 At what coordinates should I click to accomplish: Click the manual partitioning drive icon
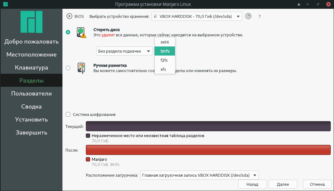pyautogui.click(x=81, y=68)
